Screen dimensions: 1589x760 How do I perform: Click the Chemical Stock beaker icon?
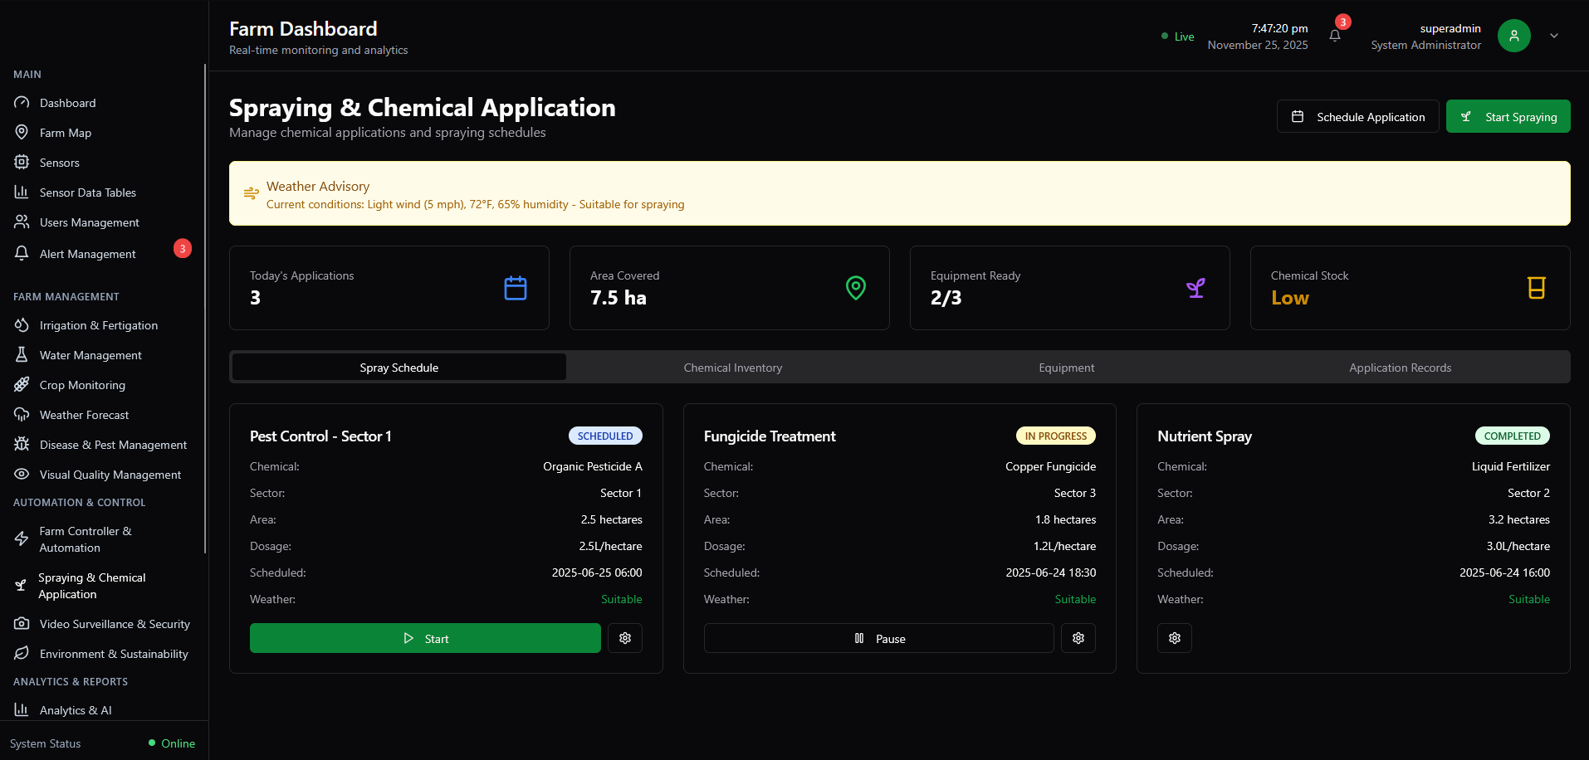point(1536,288)
